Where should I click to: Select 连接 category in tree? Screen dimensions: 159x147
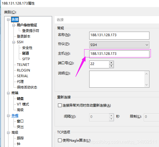click(x=15, y=20)
